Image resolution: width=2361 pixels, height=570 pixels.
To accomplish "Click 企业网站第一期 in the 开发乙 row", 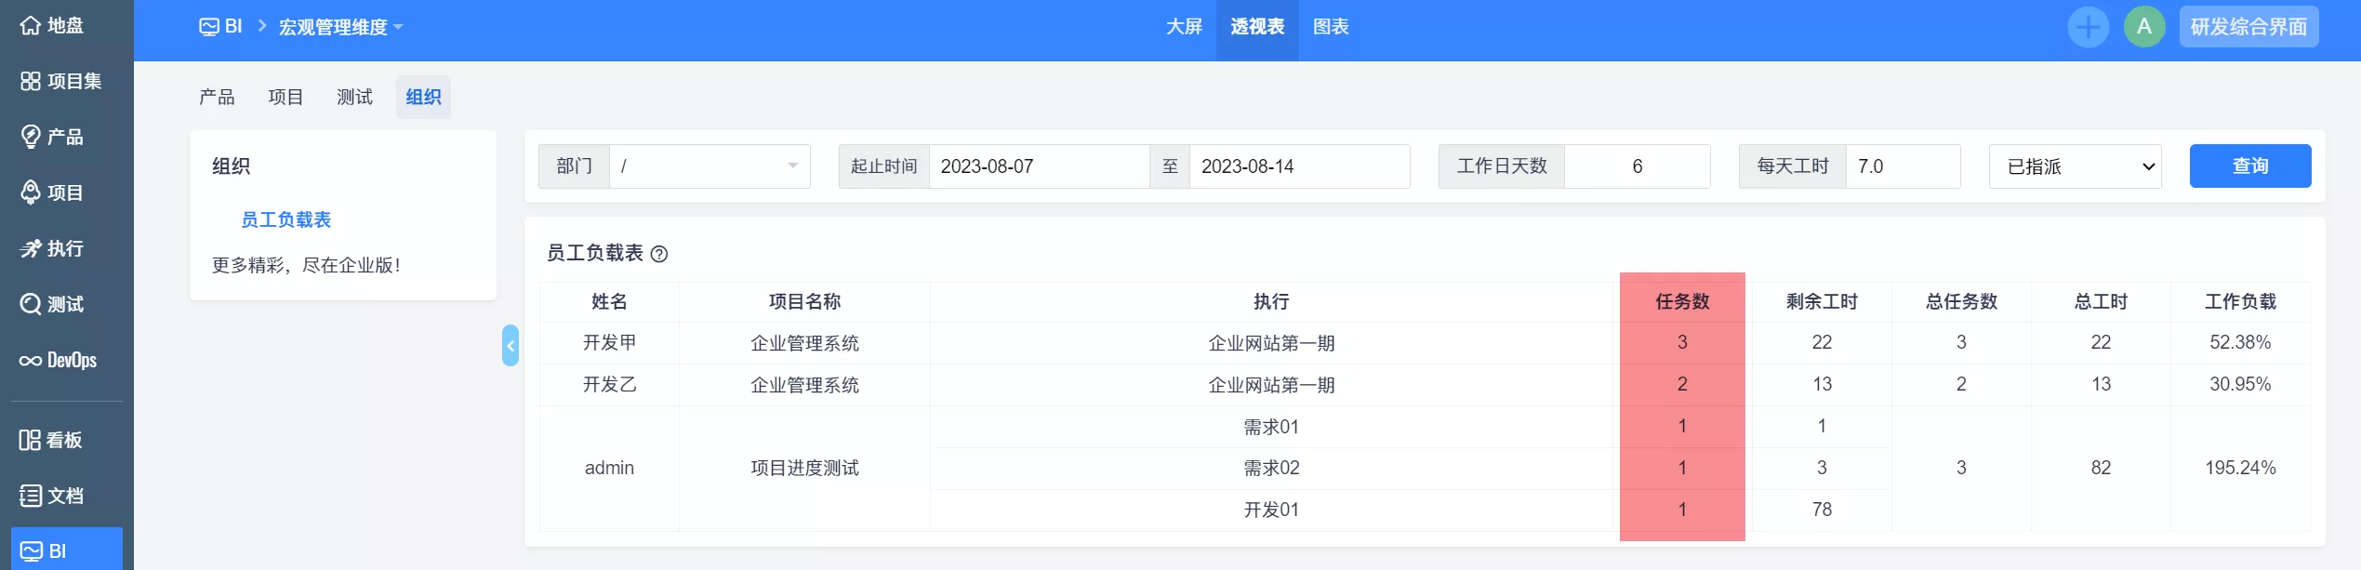I will [1271, 385].
